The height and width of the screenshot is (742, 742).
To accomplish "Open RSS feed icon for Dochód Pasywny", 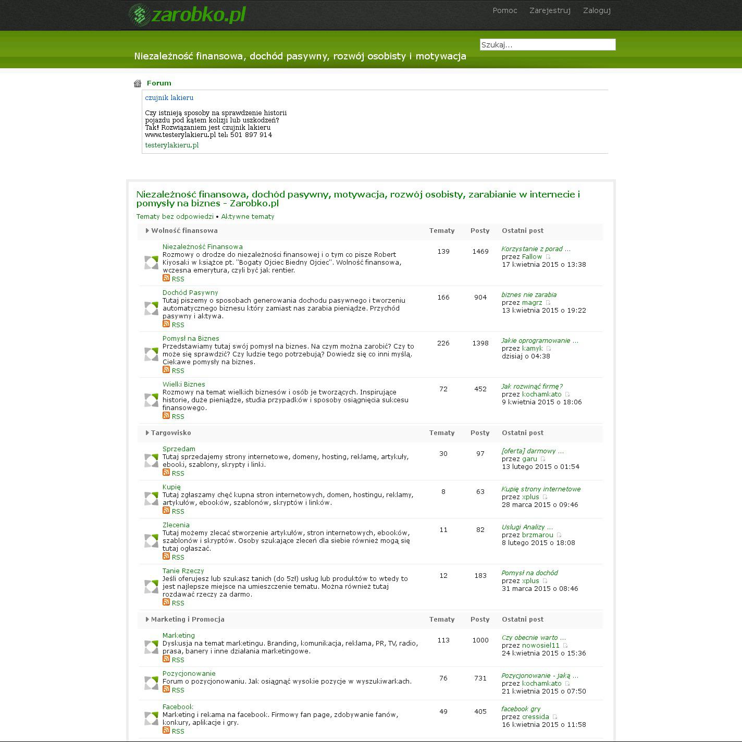I will pyautogui.click(x=166, y=324).
